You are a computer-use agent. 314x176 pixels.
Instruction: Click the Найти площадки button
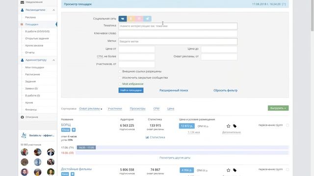131,90
